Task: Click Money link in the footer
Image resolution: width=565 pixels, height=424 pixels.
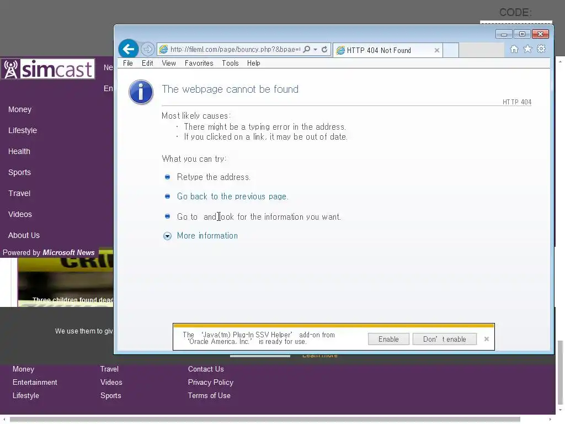Action: tap(23, 369)
